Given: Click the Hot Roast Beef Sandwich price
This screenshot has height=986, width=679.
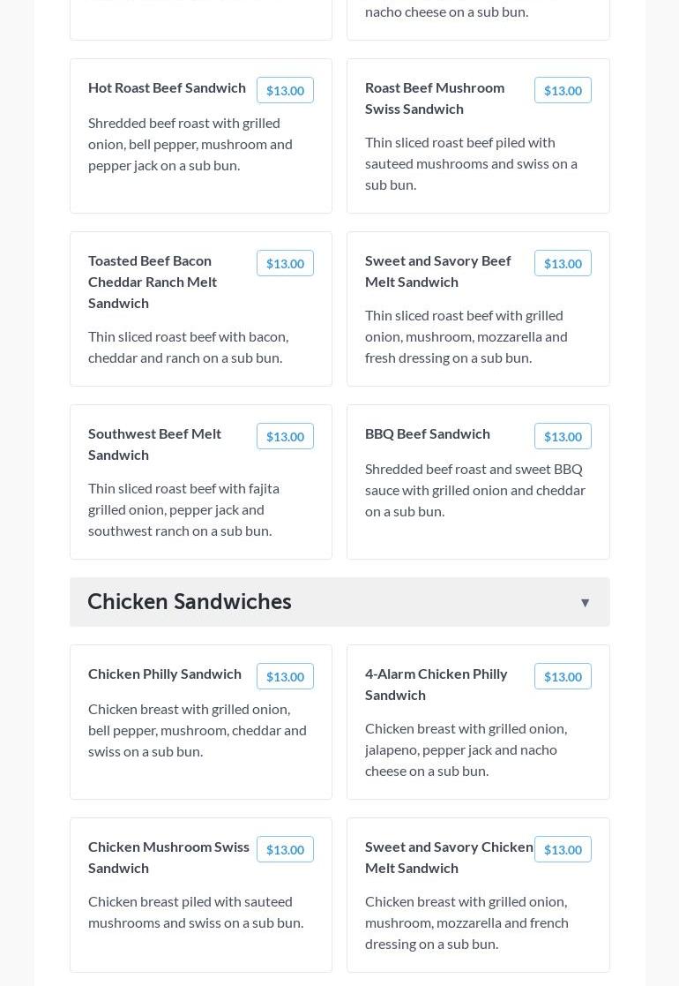Looking at the screenshot, I should 285,90.
